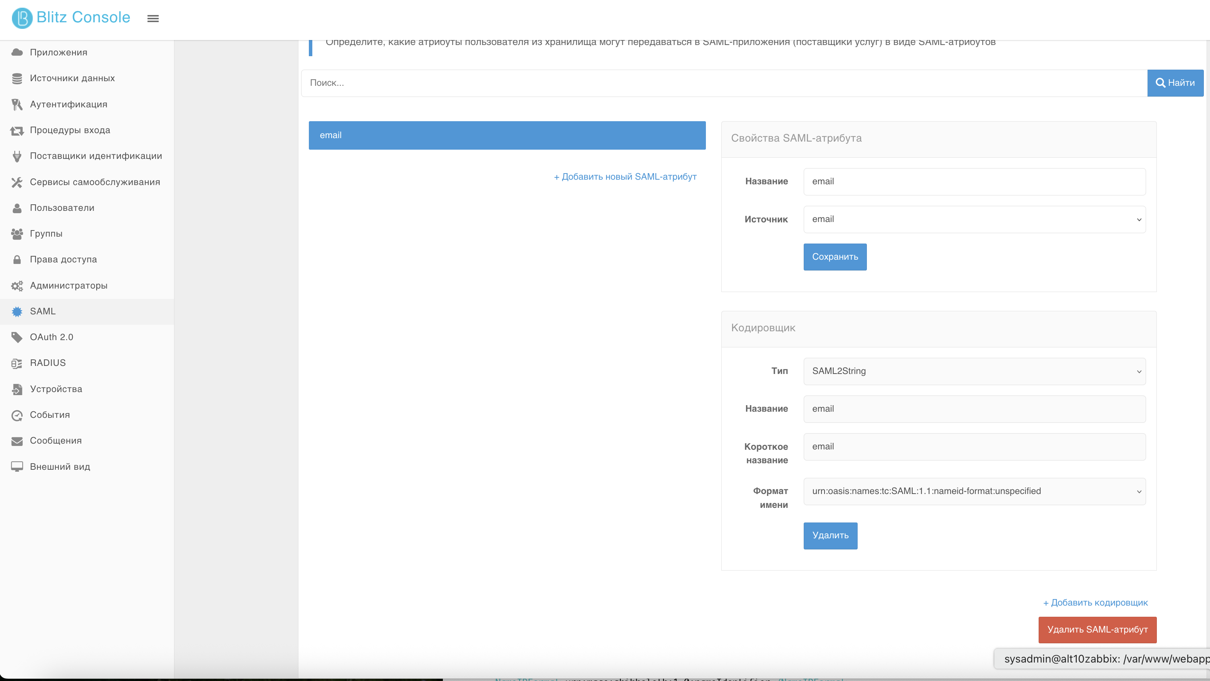Viewport: 1210px width, 681px height.
Task: Click the Blitz Console logo
Action: point(71,17)
